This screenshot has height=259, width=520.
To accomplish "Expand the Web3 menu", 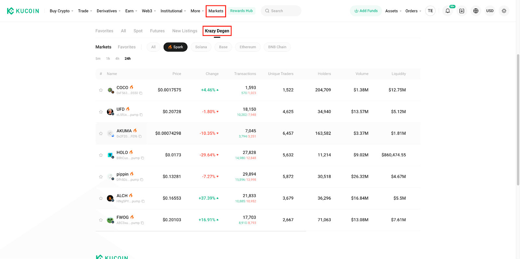I will click(x=149, y=11).
